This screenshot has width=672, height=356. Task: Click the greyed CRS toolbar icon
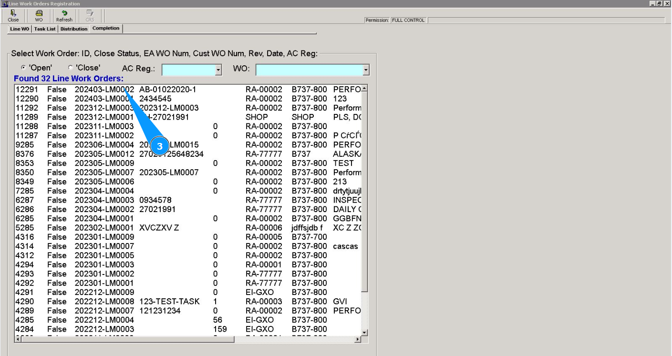pos(90,16)
